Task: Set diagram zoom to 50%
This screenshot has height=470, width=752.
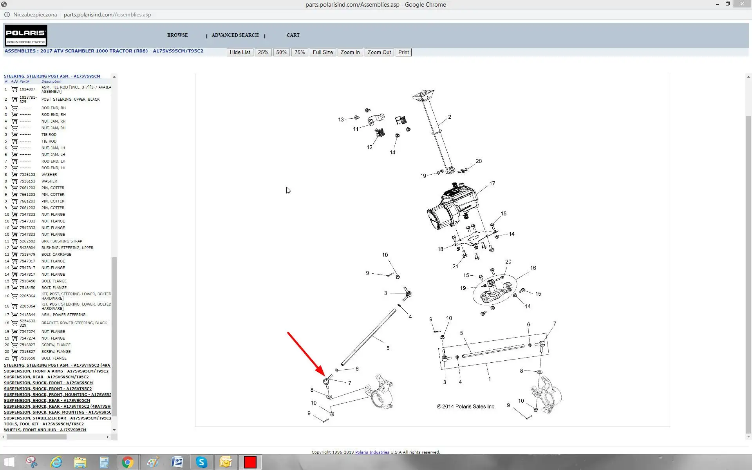Action: [x=281, y=52]
